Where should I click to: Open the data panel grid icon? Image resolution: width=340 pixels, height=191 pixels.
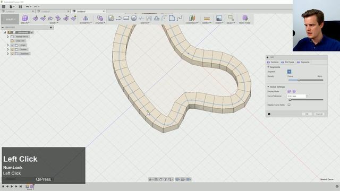coord(4,7)
